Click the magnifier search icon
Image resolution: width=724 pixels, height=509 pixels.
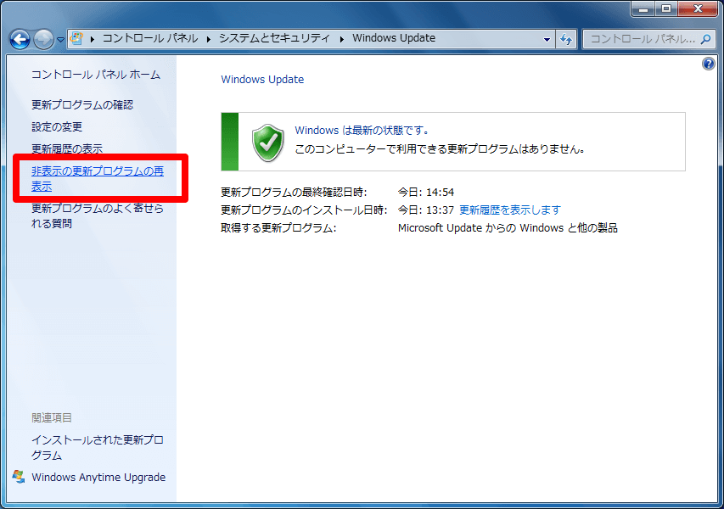(x=706, y=39)
